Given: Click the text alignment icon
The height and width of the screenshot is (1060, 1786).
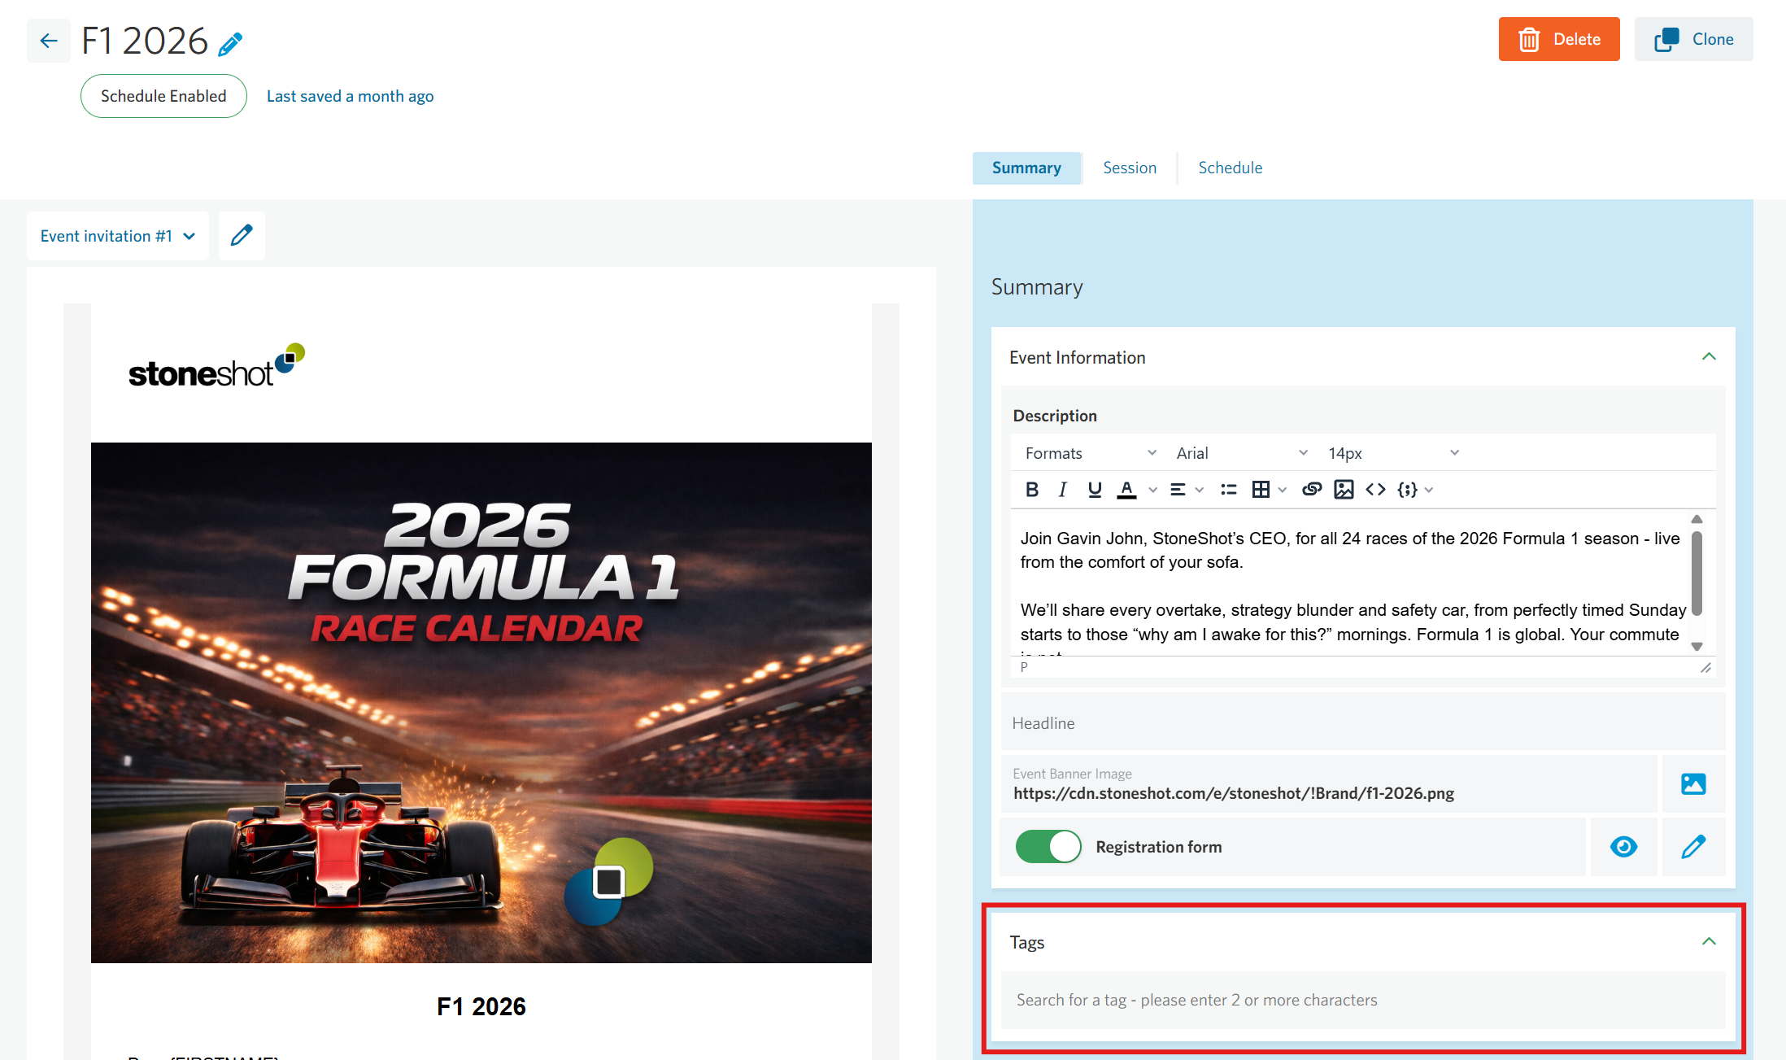Looking at the screenshot, I should coord(1178,489).
